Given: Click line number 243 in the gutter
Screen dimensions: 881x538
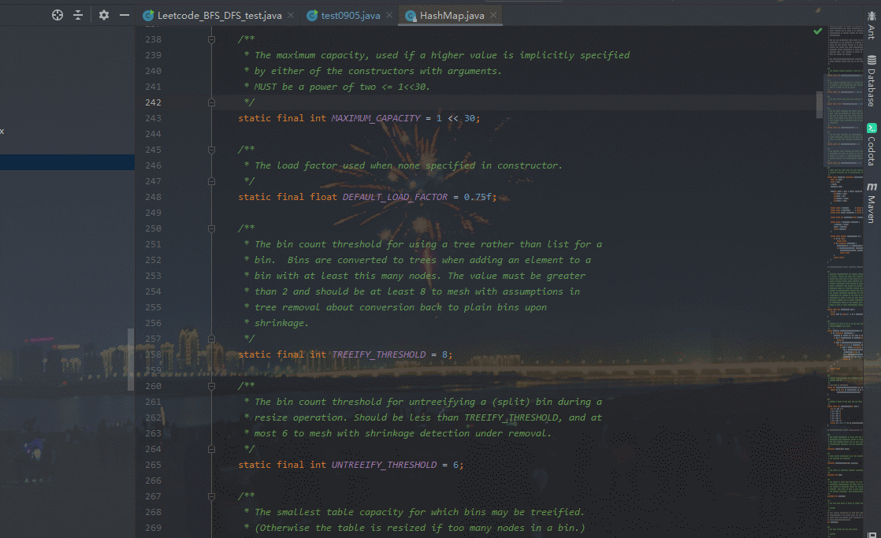Looking at the screenshot, I should (153, 118).
